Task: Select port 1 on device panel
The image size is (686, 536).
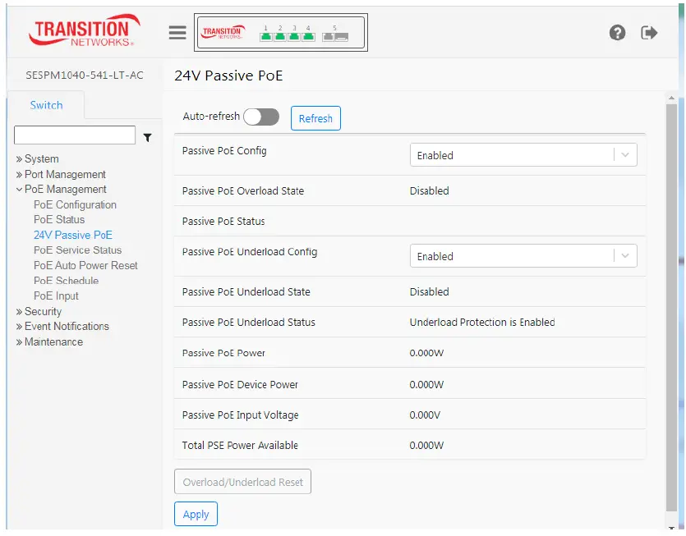Action: pyautogui.click(x=266, y=36)
